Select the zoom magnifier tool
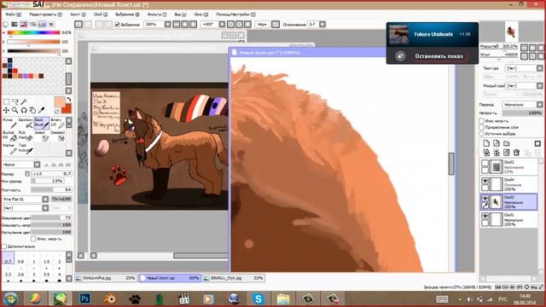The height and width of the screenshot is (307, 546). tap(15, 110)
